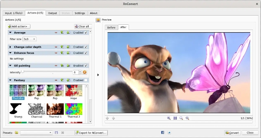Open the Facebook link icon
The image size is (261, 138).
tap(163, 132)
